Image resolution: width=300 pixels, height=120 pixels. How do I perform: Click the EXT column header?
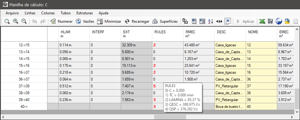(136, 34)
